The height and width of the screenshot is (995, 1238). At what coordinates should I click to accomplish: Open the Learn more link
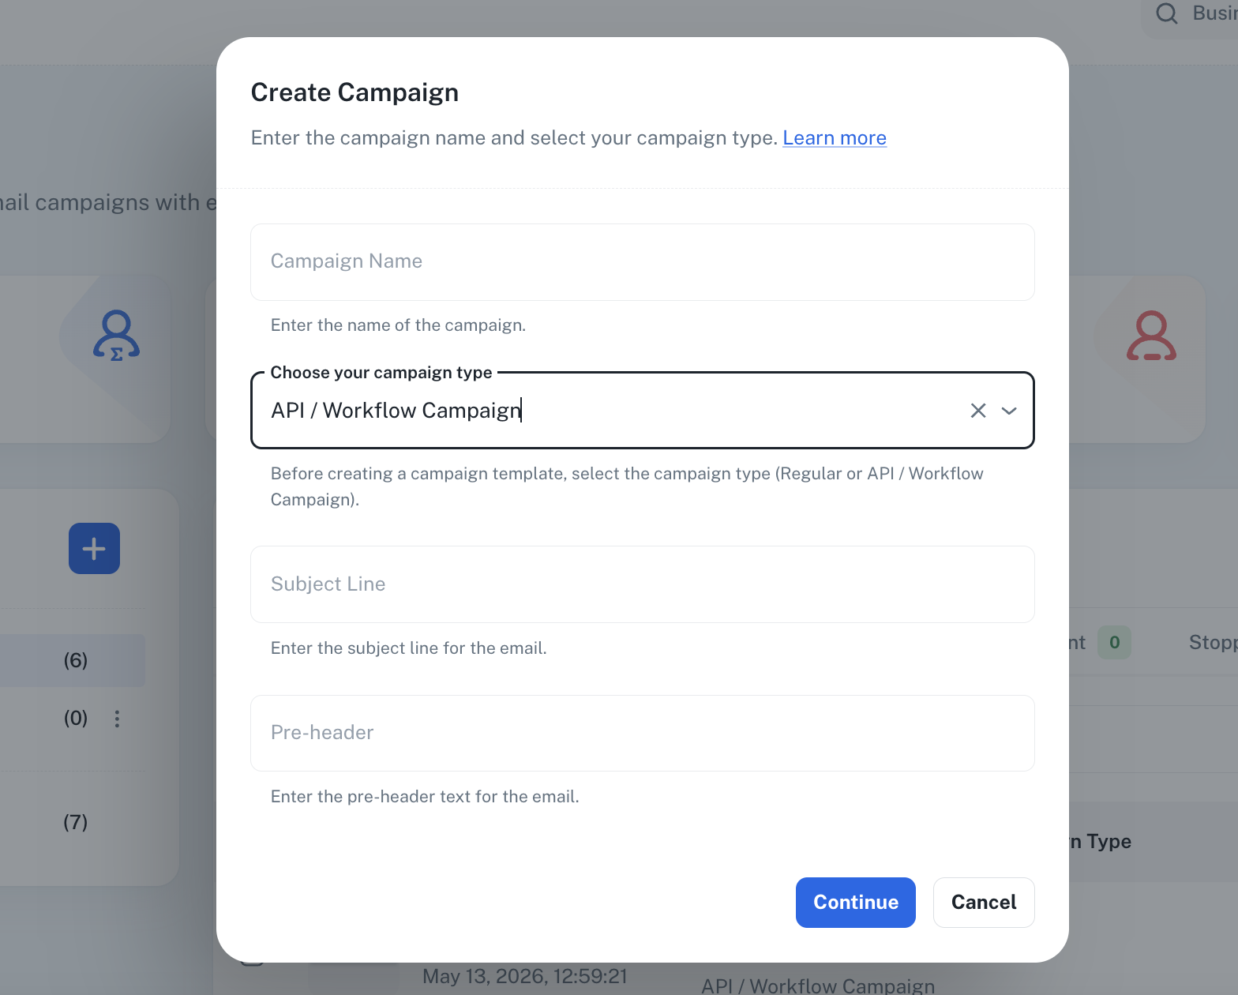tap(835, 138)
